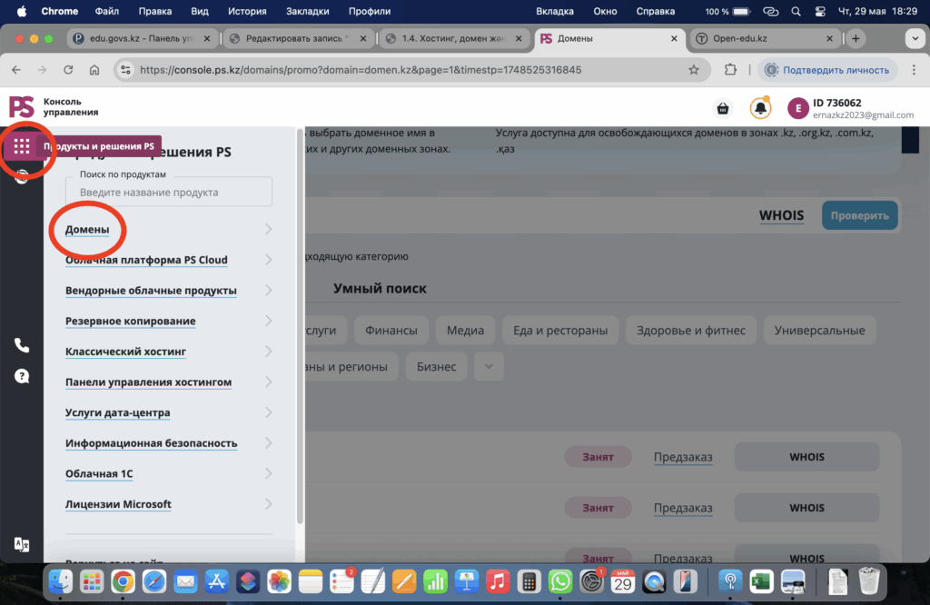Switch to the Open-edu.kz browser tab

coord(763,39)
